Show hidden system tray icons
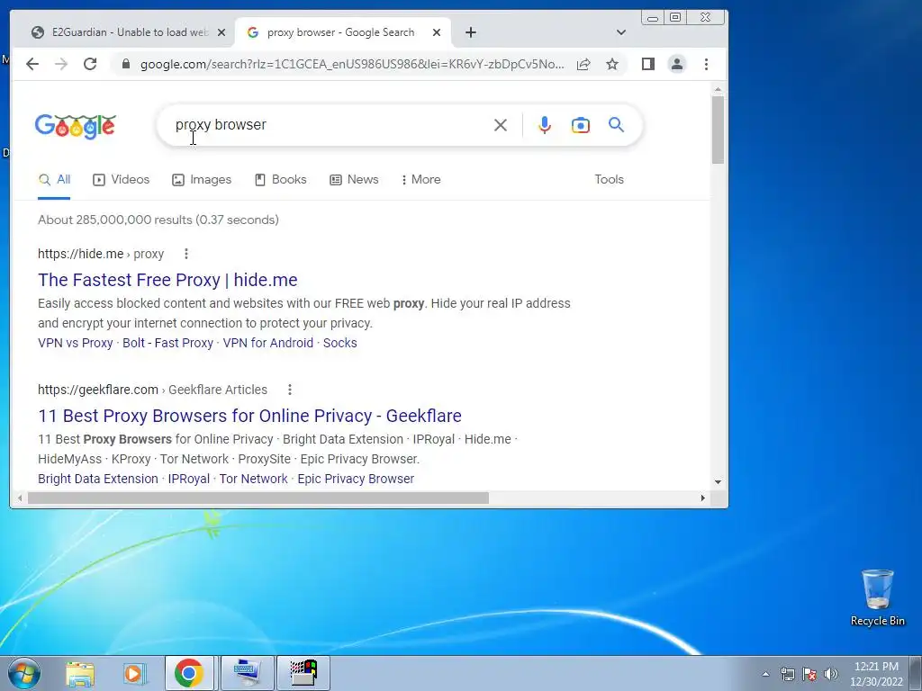Image resolution: width=922 pixels, height=691 pixels. coord(765,674)
